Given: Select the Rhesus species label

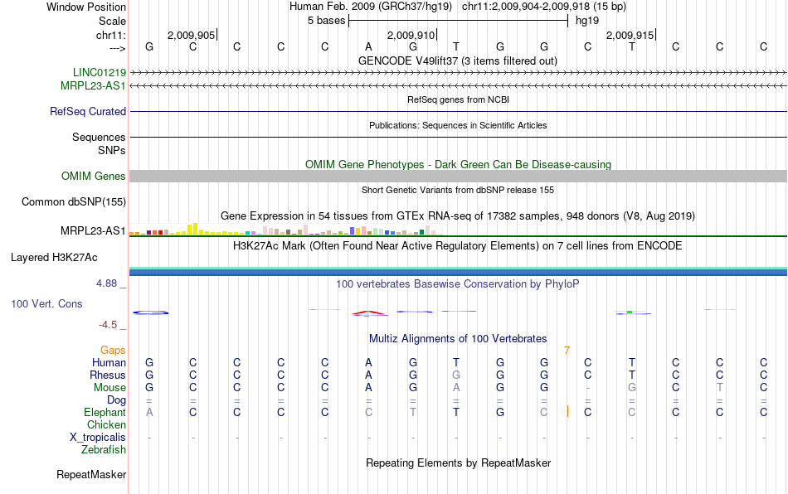Looking at the screenshot, I should click(108, 375).
